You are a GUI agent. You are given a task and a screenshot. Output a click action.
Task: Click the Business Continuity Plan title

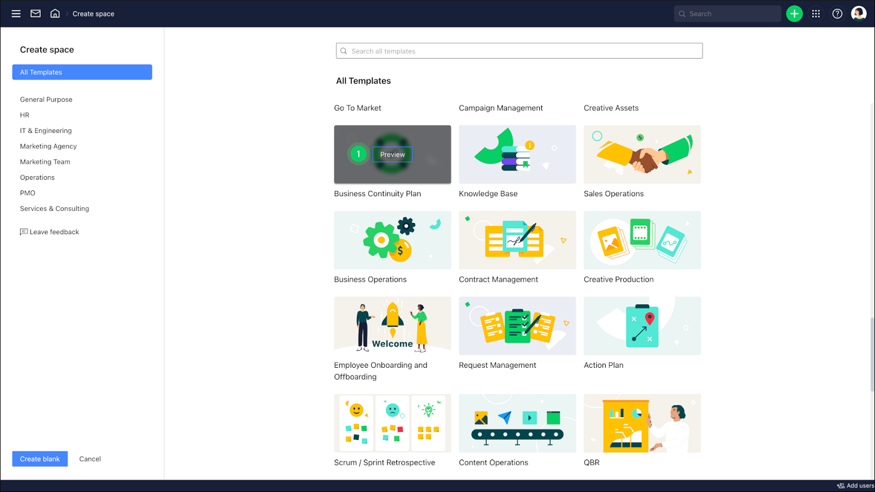377,194
